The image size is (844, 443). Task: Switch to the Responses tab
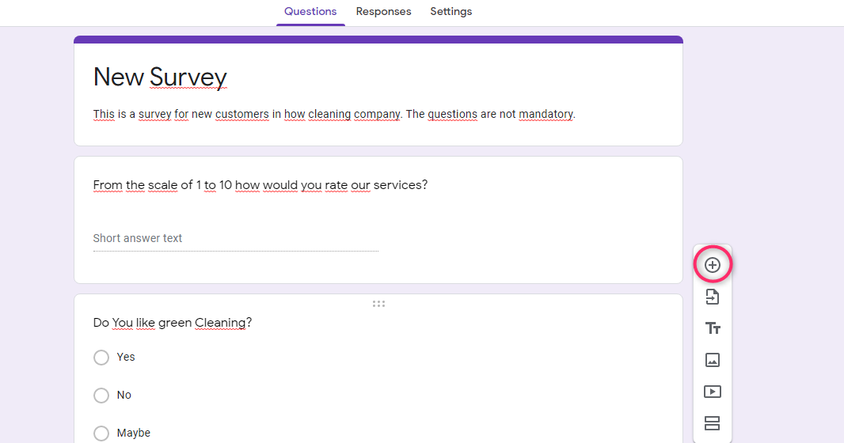point(383,11)
